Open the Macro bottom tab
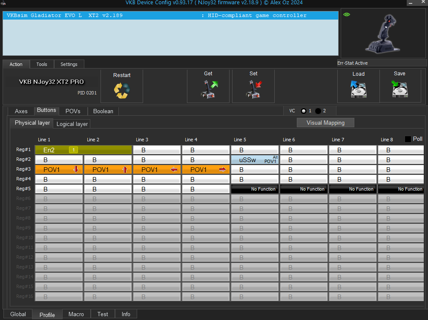Image resolution: width=428 pixels, height=320 pixels. point(76,314)
